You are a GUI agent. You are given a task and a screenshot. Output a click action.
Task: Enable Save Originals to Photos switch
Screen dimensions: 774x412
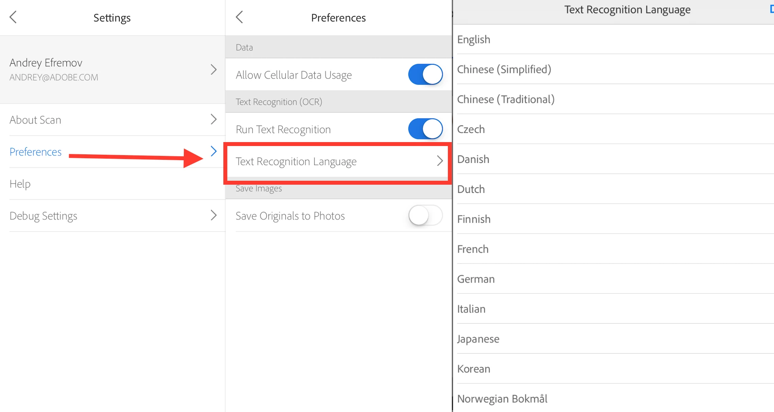tap(425, 215)
